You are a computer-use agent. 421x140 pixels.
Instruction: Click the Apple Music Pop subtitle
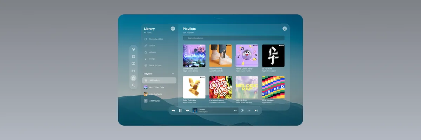(189, 103)
